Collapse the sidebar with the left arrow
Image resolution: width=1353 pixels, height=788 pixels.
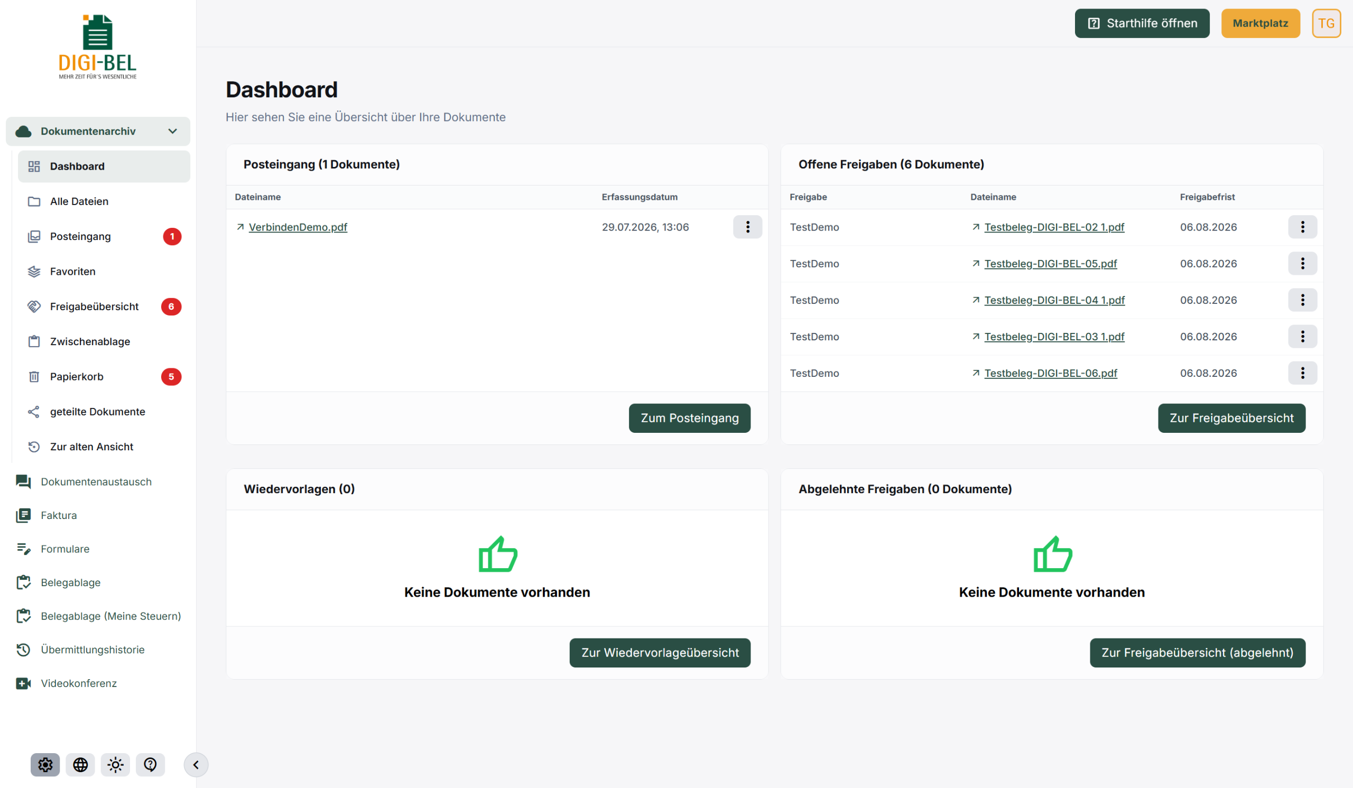click(x=196, y=764)
